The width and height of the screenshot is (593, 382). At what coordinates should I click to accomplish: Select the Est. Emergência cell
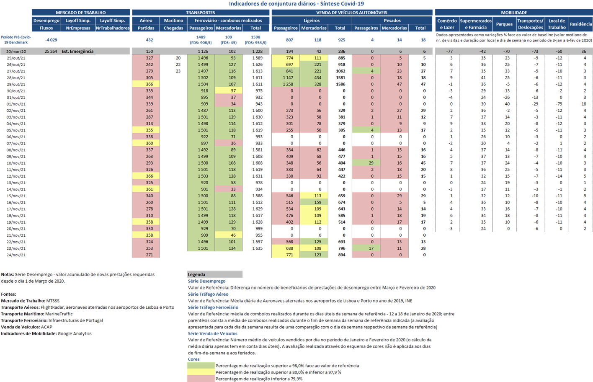click(77, 52)
